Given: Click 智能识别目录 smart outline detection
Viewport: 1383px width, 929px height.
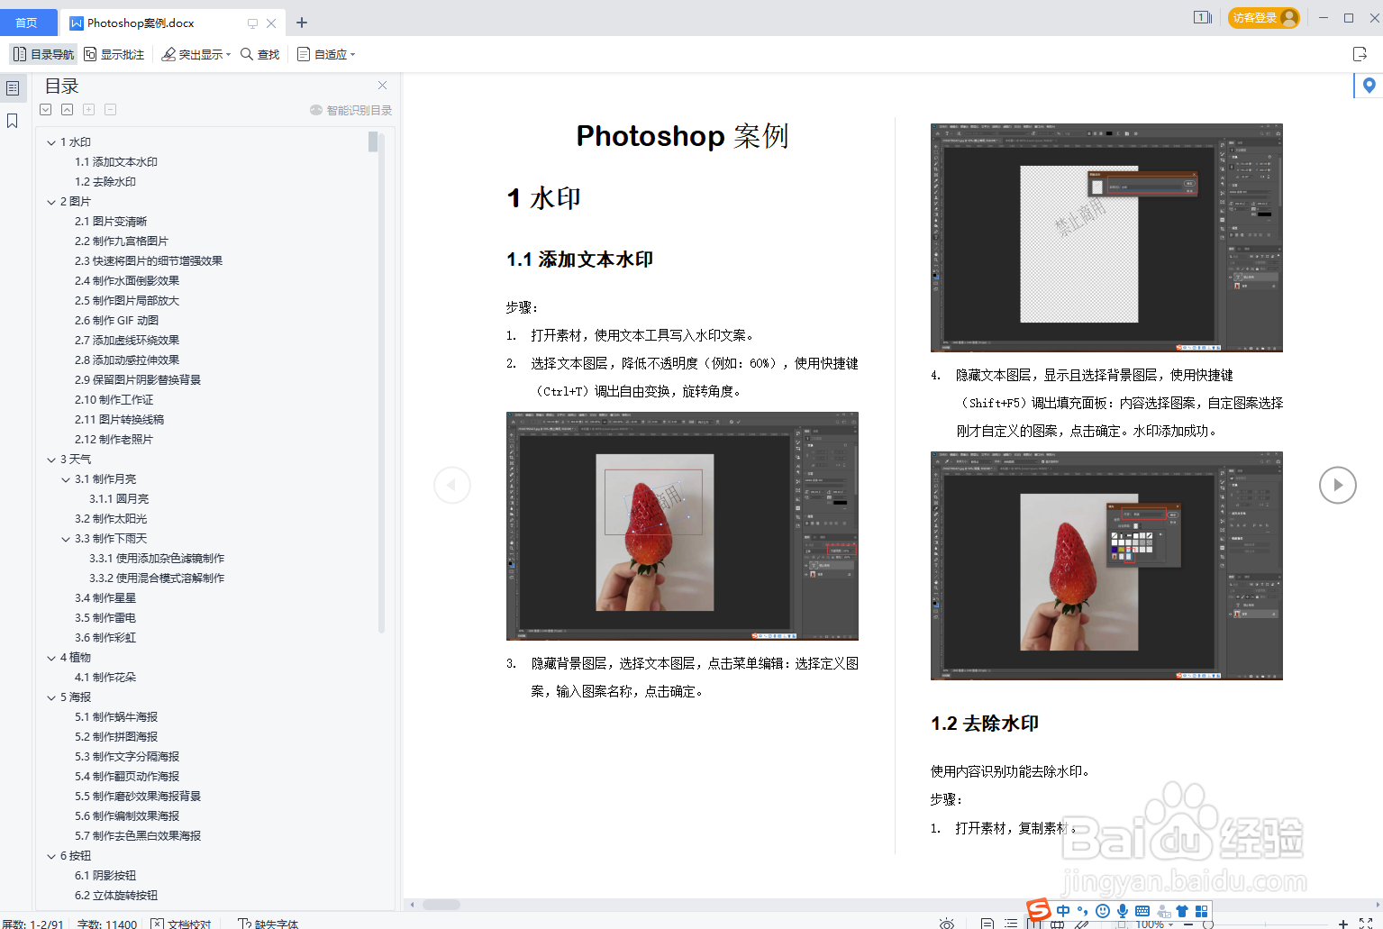Looking at the screenshot, I should point(351,110).
